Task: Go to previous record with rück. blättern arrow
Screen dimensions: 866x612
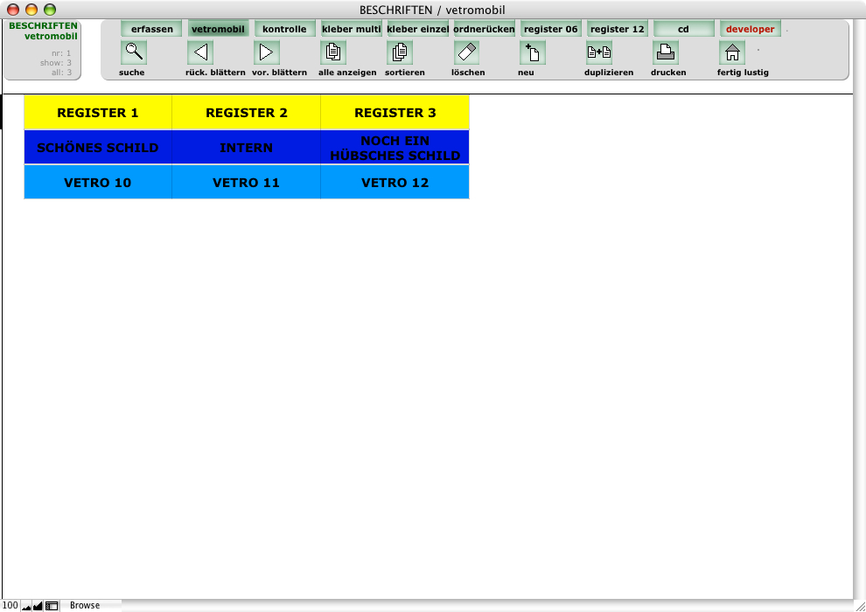Action: [200, 52]
